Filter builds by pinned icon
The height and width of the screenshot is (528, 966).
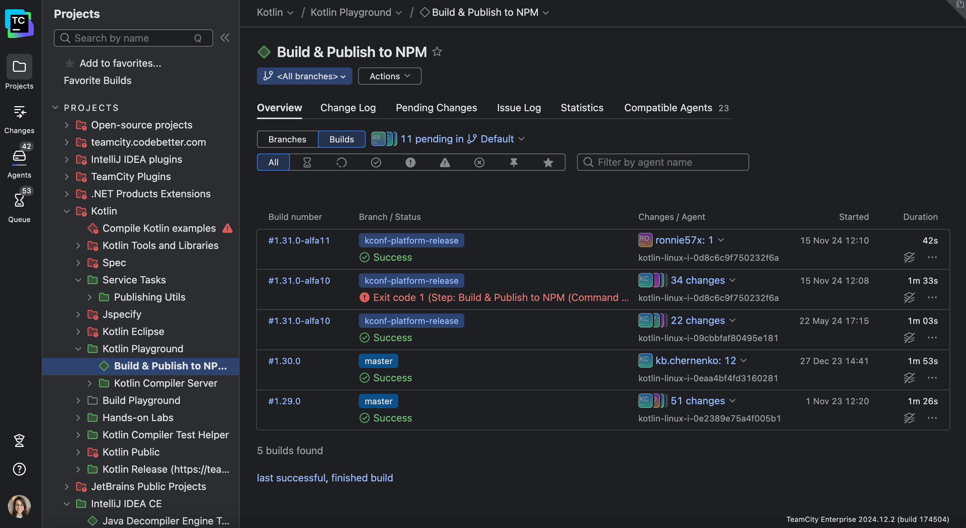[514, 162]
